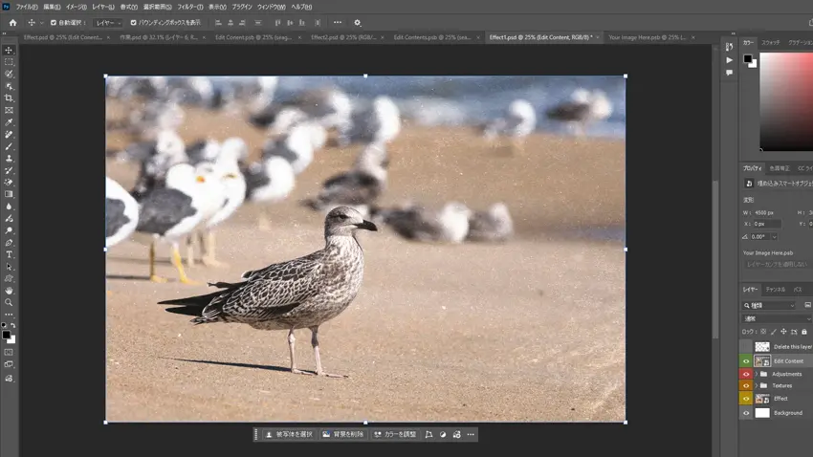
Task: Open the レイヤー auto-select target dropdown
Action: coord(107,22)
